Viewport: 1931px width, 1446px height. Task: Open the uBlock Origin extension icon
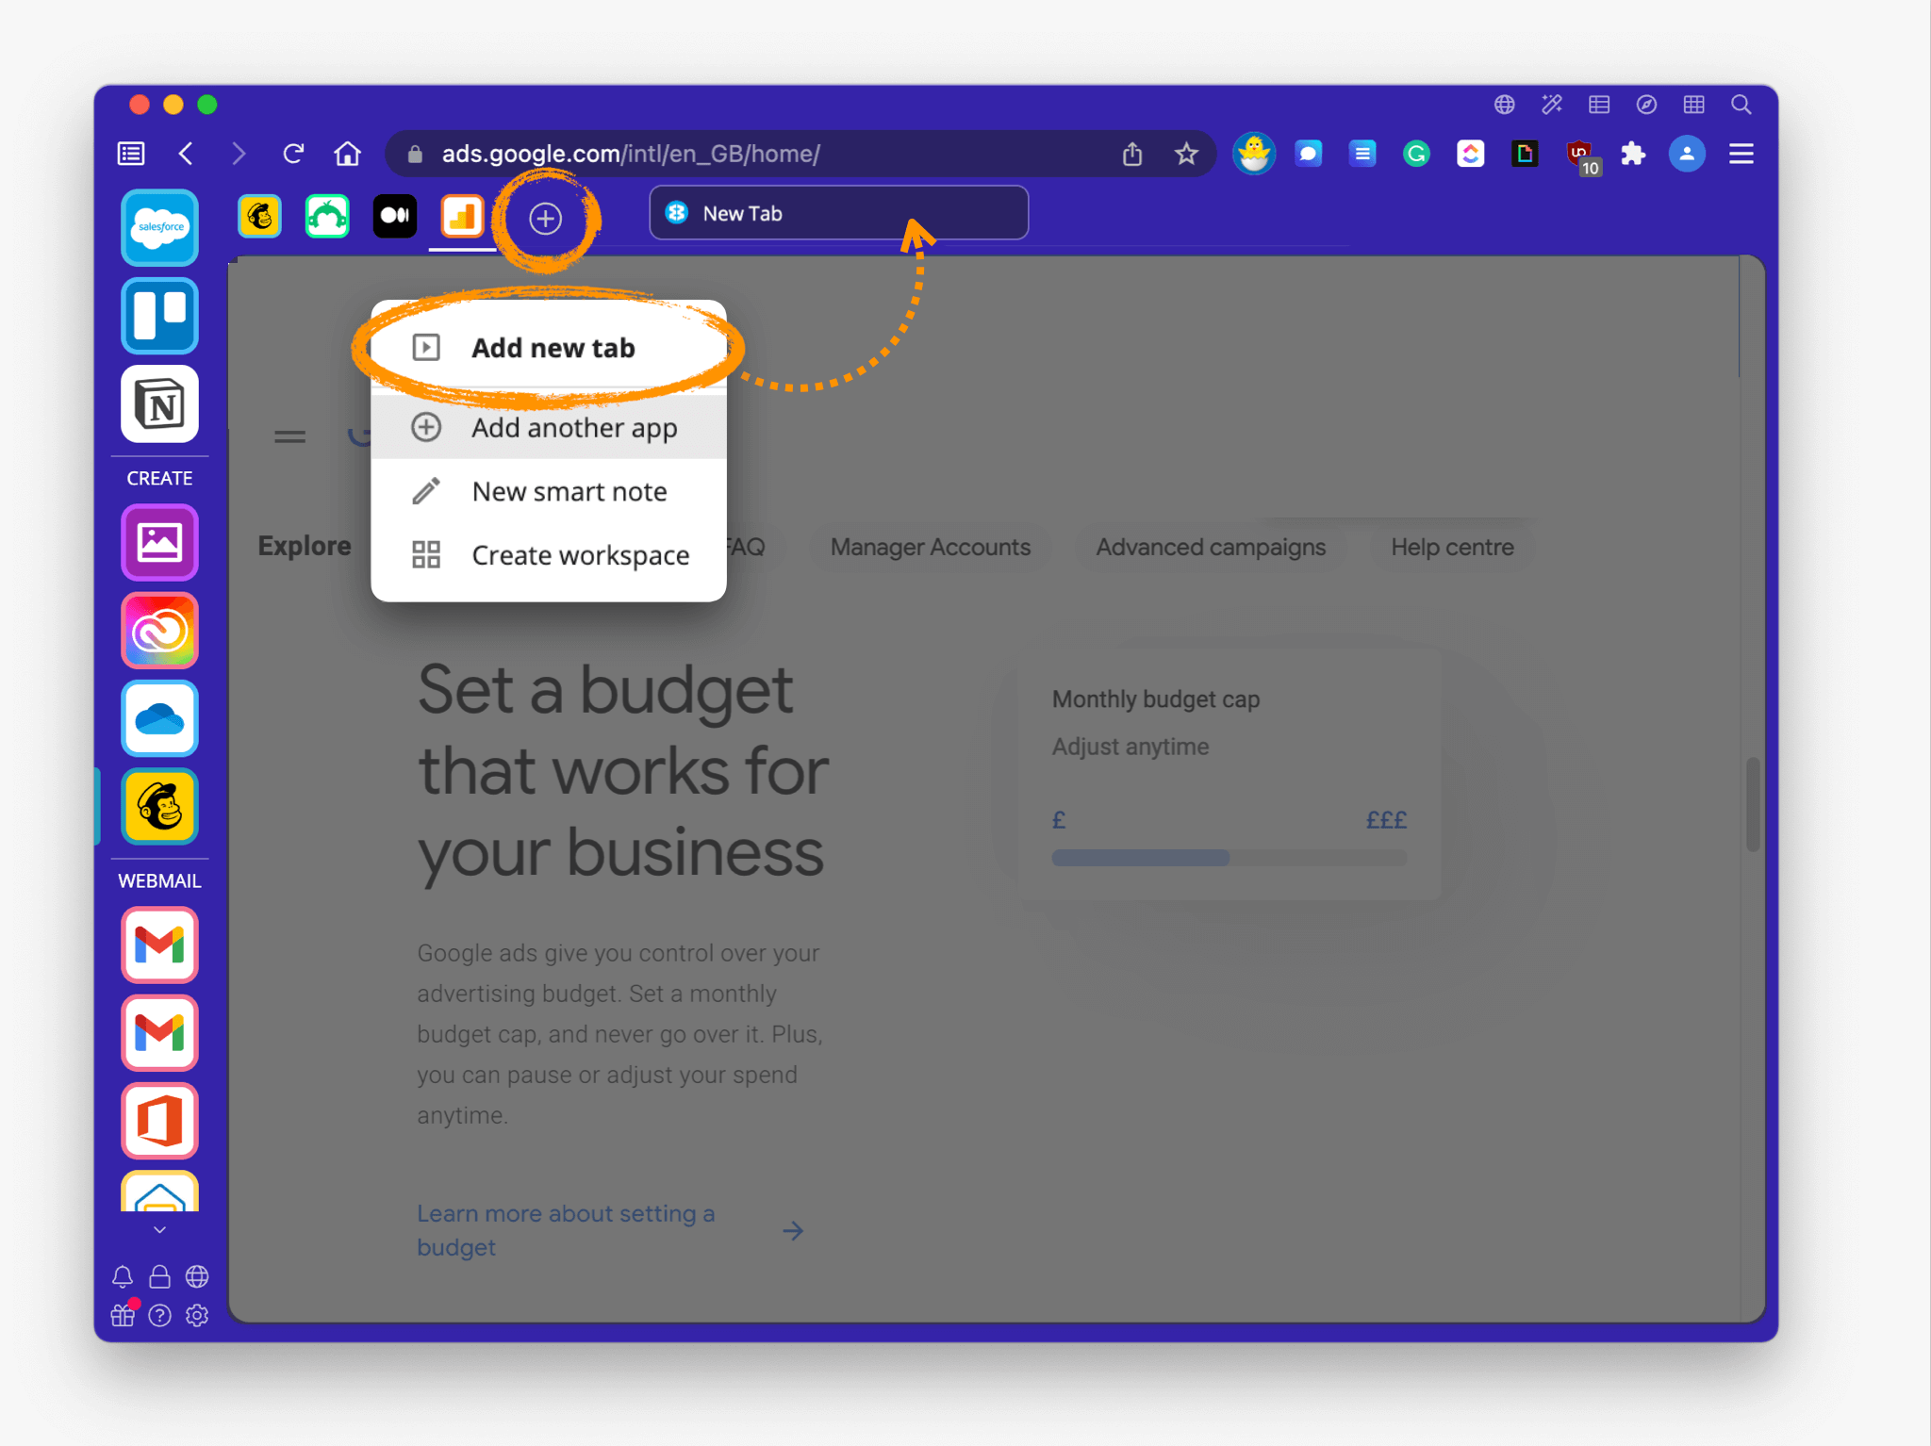(x=1581, y=156)
